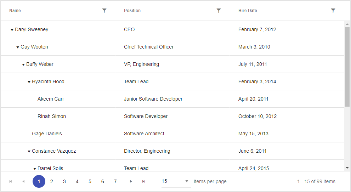The image size is (351, 192).
Task: Collapse the Guy Wooten node
Action: click(x=18, y=47)
